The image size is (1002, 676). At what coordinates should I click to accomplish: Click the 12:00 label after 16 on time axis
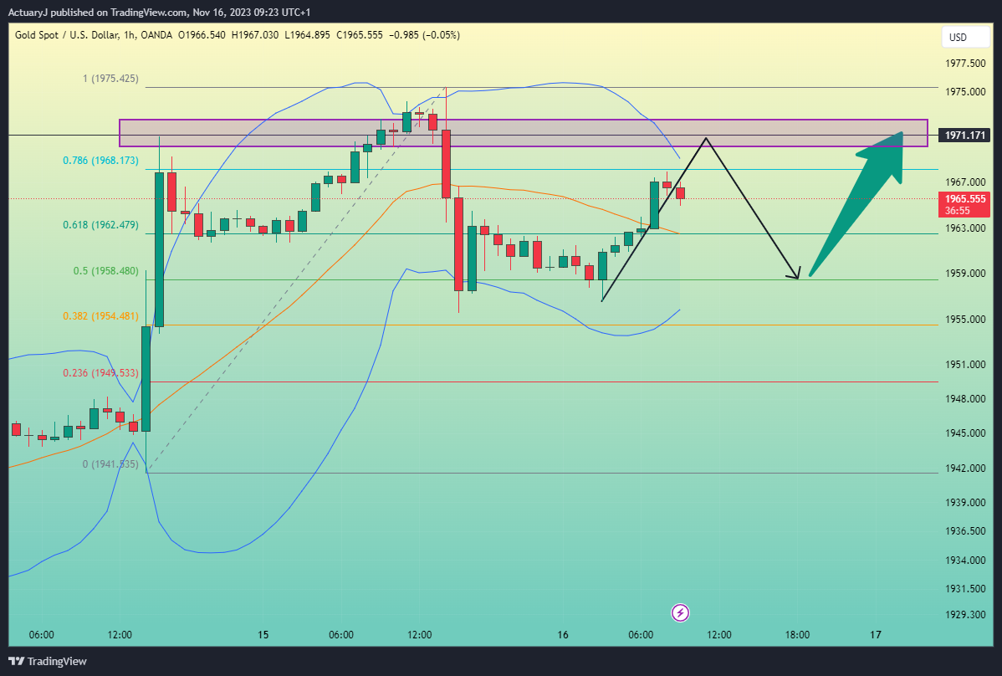(719, 635)
